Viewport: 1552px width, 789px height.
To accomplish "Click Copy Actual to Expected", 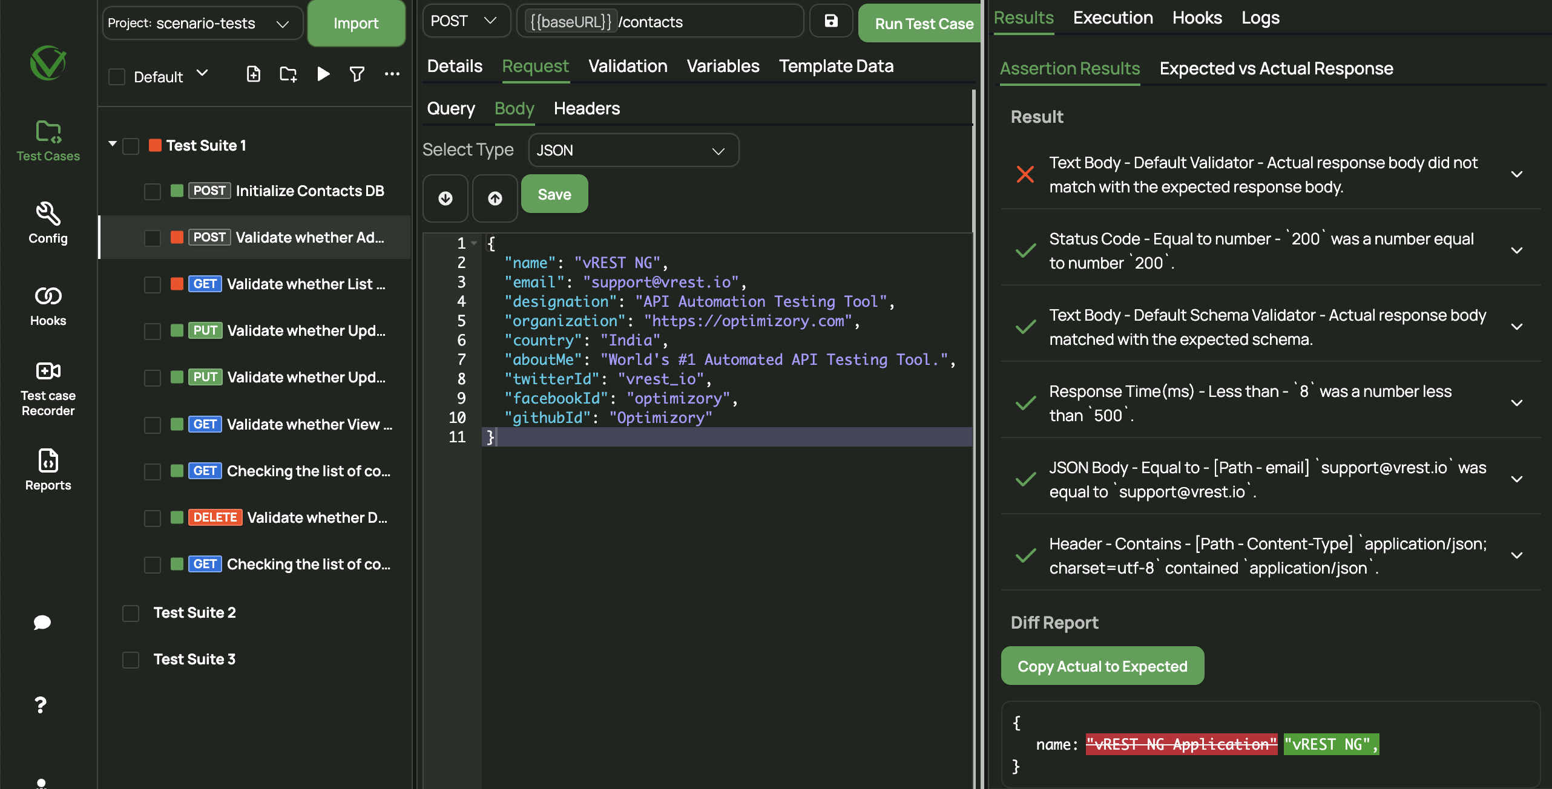I will tap(1102, 666).
